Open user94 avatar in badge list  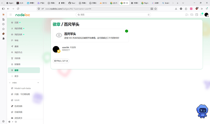click(x=56, y=49)
